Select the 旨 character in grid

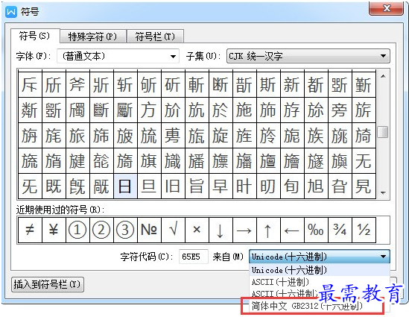pyautogui.click(x=197, y=186)
